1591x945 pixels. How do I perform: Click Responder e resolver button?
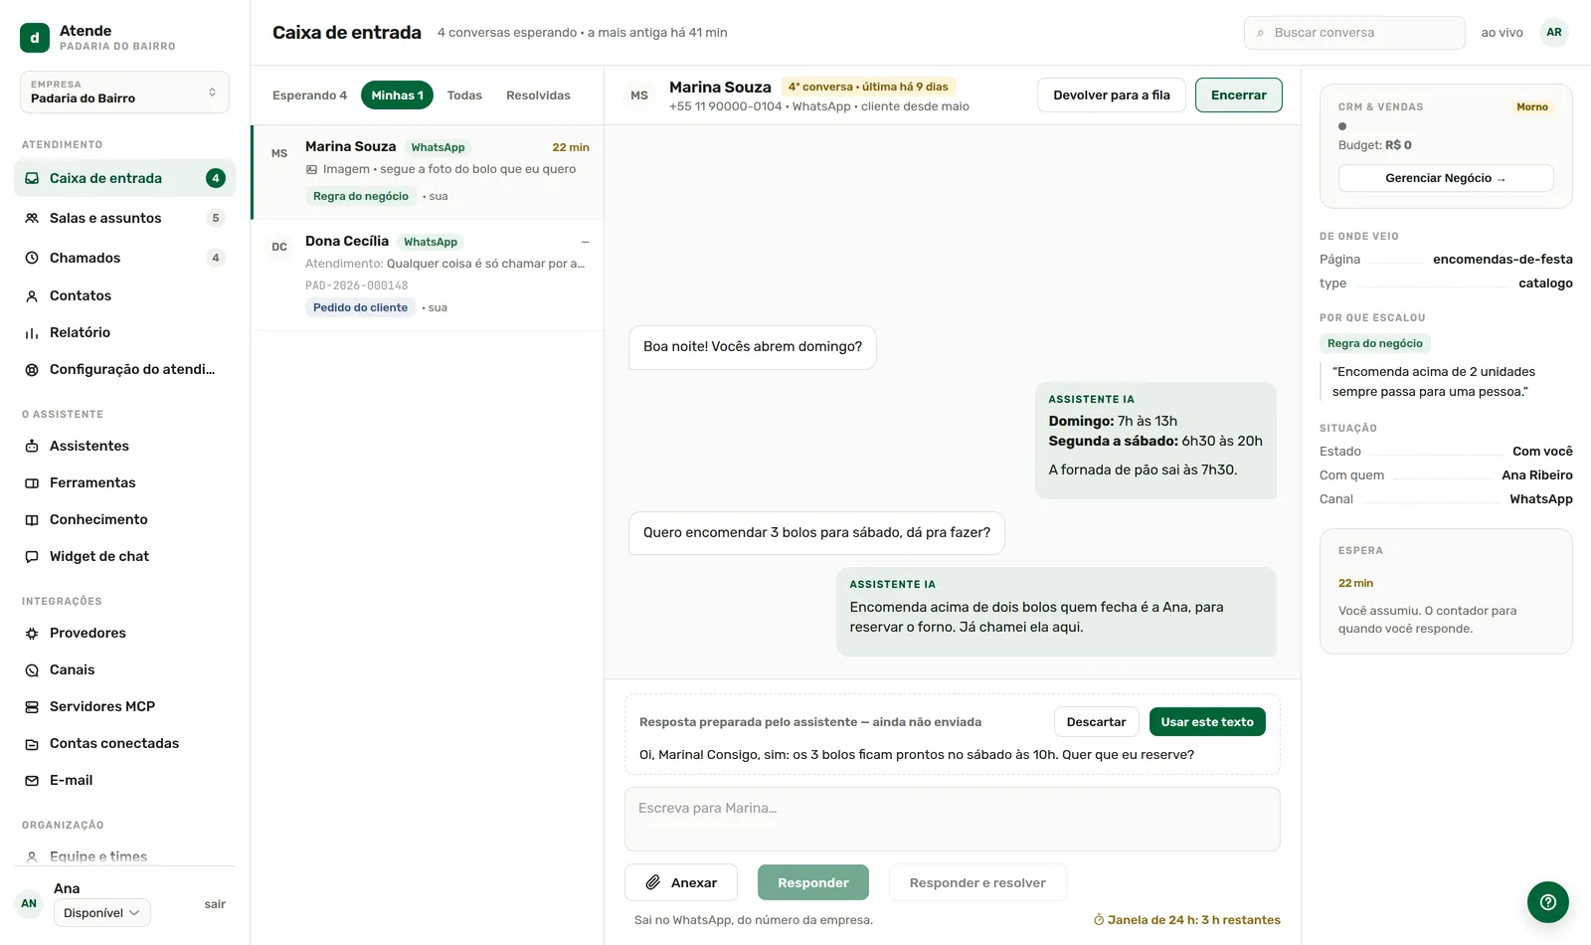(x=977, y=882)
